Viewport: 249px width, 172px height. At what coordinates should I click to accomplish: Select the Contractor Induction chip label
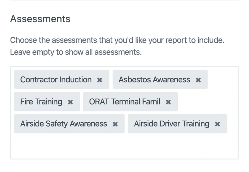coord(56,80)
